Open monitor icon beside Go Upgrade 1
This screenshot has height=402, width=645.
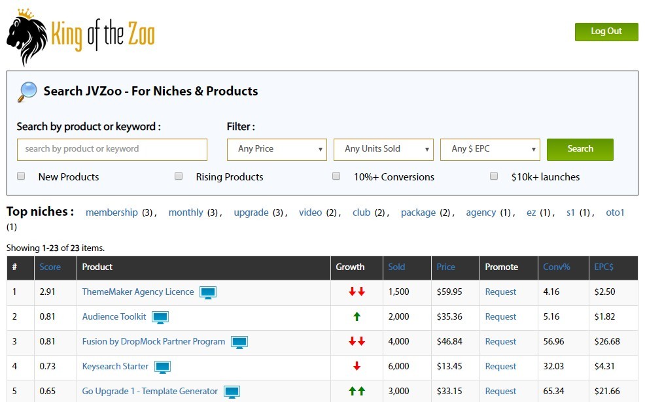232,392
